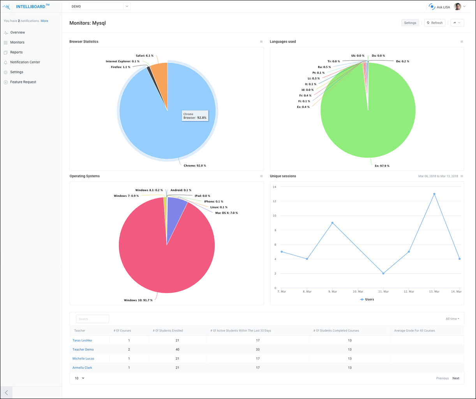Open Operating Systems chart menu icon
The height and width of the screenshot is (399, 476).
click(261, 176)
